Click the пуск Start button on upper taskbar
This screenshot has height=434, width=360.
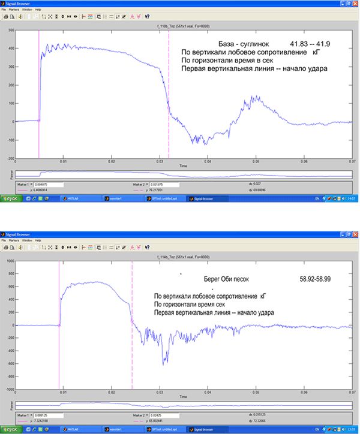pos(11,198)
